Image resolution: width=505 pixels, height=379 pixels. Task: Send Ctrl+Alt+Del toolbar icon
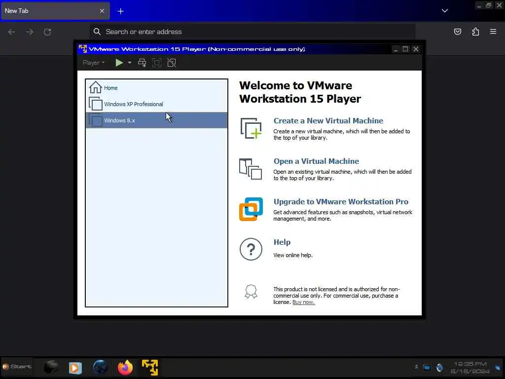click(142, 63)
